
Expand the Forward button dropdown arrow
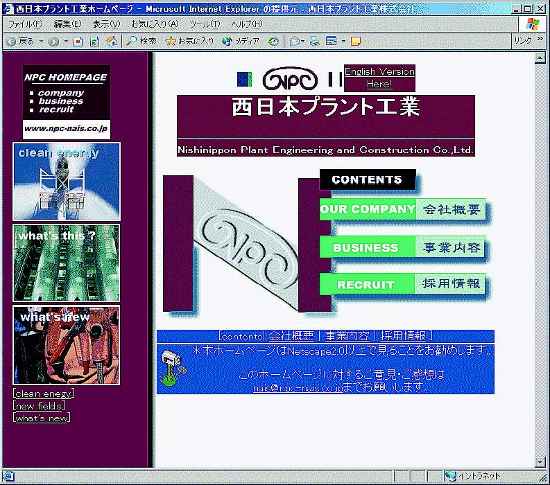pos(66,42)
